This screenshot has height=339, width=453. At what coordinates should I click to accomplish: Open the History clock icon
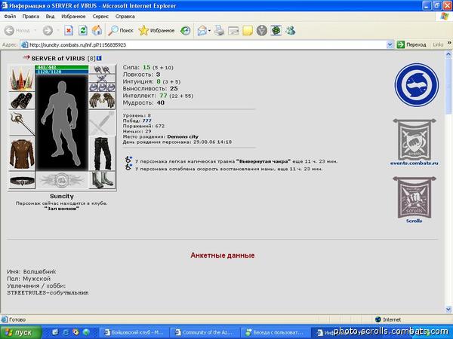185,30
